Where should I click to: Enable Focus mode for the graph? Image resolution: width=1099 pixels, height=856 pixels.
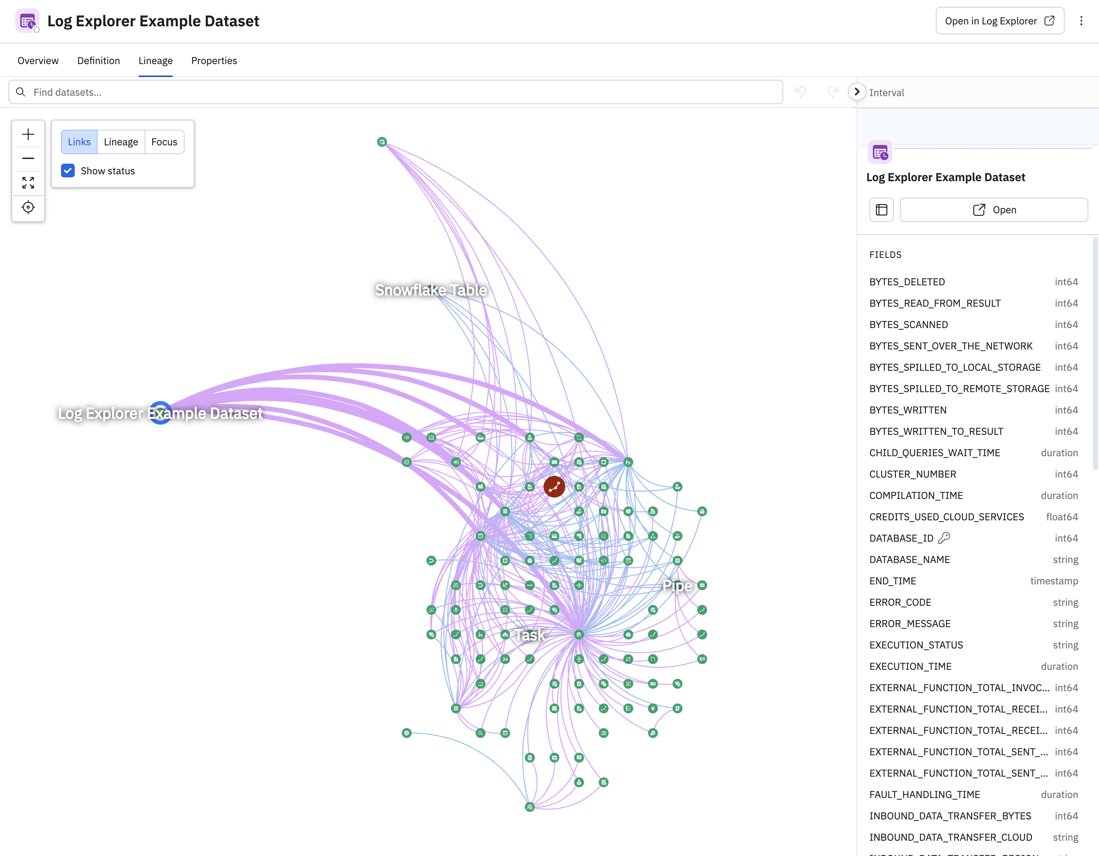(164, 142)
